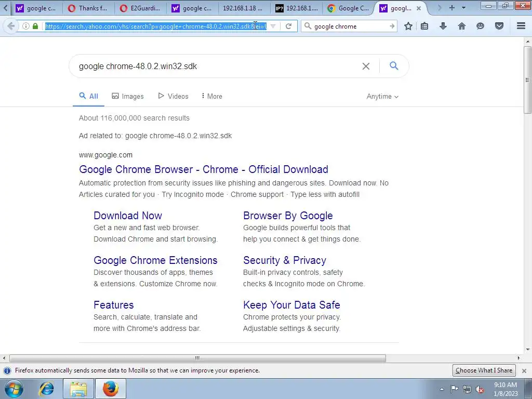Click Firefox icon on taskbar
Screen dimensions: 532x399
111,389
